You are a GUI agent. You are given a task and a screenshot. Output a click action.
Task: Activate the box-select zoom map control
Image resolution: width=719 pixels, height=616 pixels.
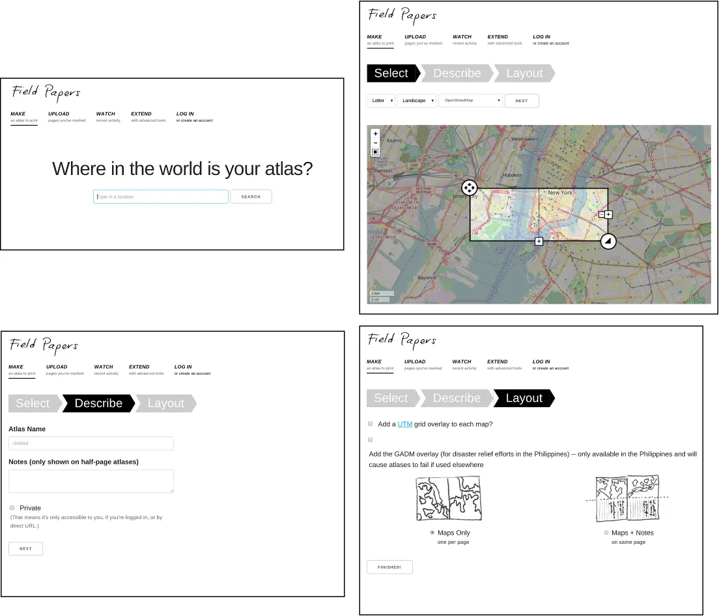pyautogui.click(x=376, y=152)
